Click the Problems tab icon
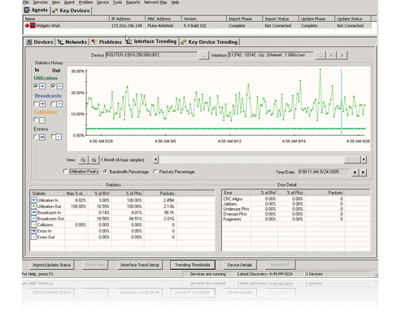Image resolution: width=397 pixels, height=313 pixels. (94, 41)
